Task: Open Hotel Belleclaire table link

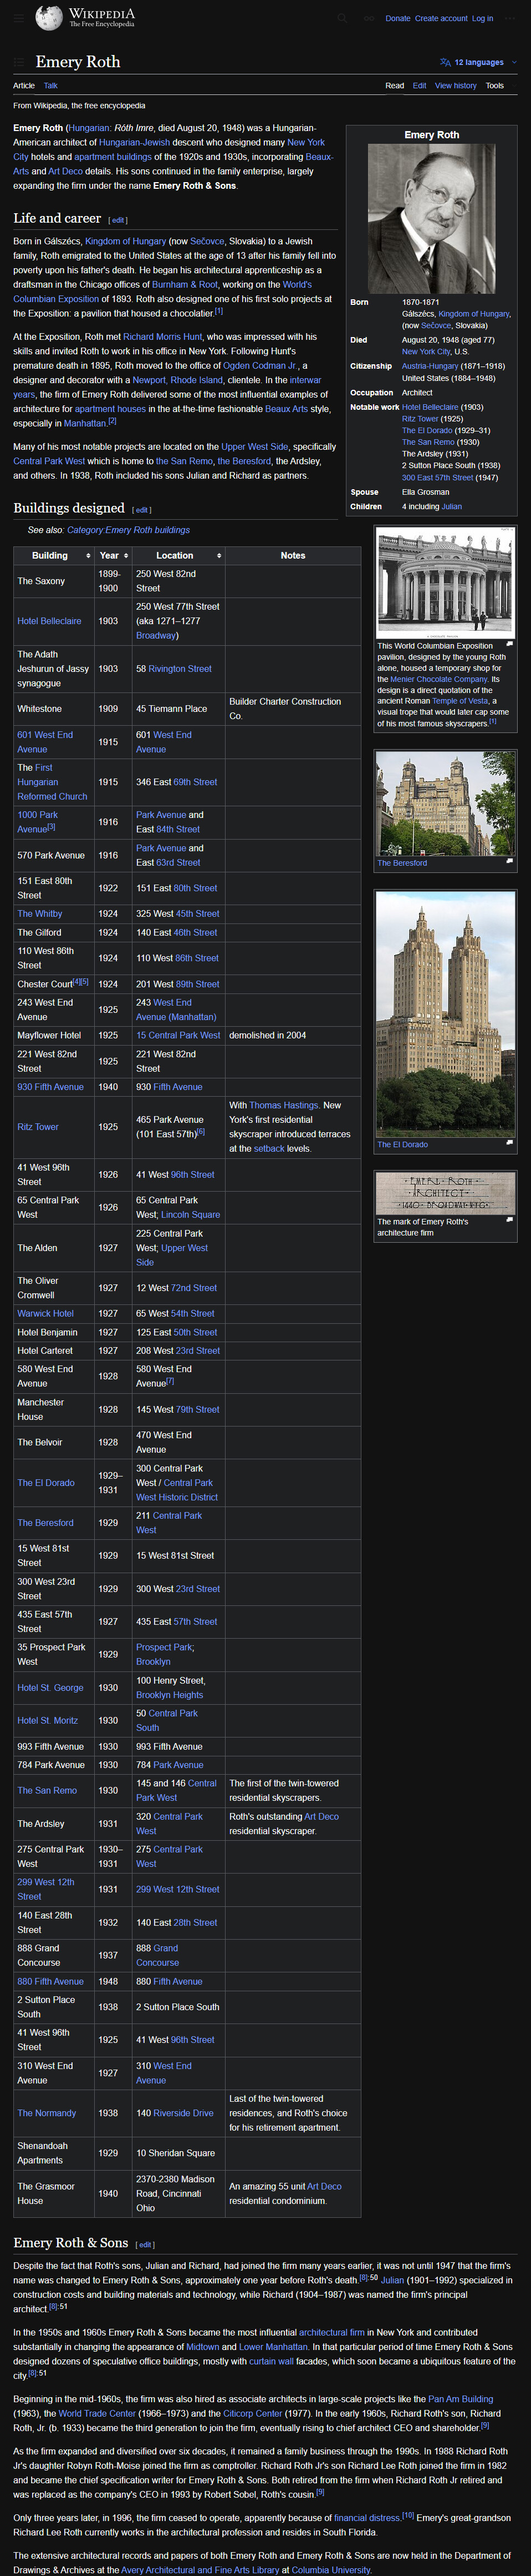Action: click(49, 621)
